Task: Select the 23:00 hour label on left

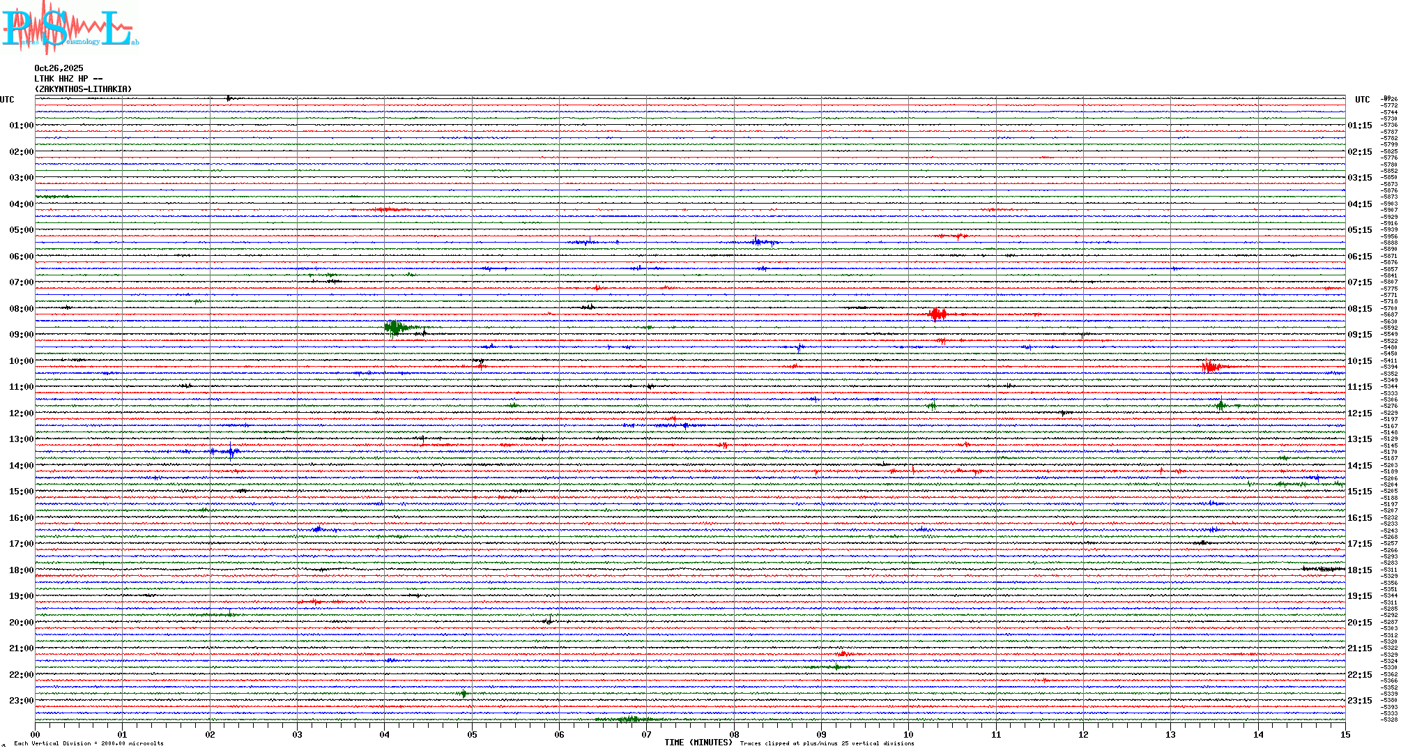Action: (x=21, y=701)
